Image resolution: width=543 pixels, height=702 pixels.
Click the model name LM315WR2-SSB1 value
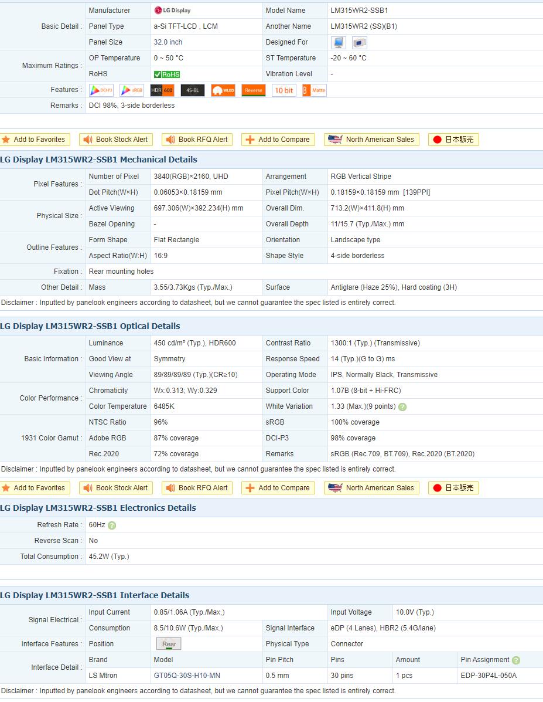point(359,11)
